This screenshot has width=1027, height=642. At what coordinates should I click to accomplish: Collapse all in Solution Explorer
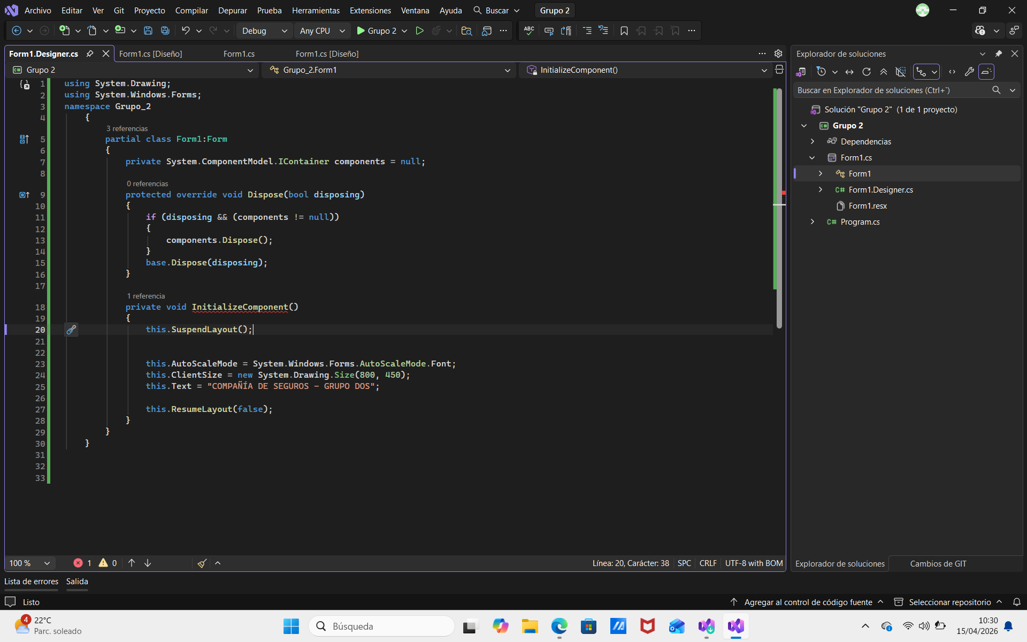(884, 72)
